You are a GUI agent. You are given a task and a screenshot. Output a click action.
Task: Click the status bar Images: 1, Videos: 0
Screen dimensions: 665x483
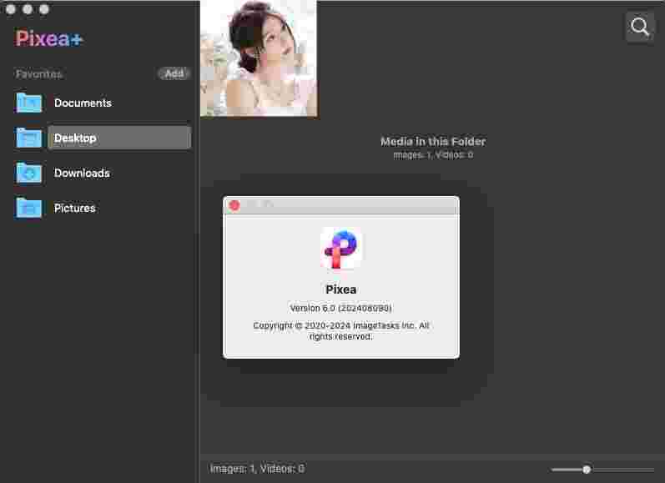(x=257, y=469)
